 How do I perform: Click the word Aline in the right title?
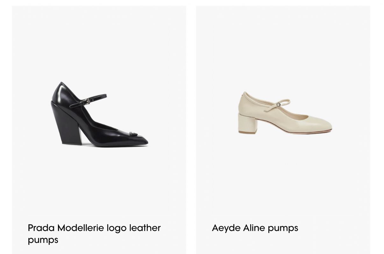(254, 228)
